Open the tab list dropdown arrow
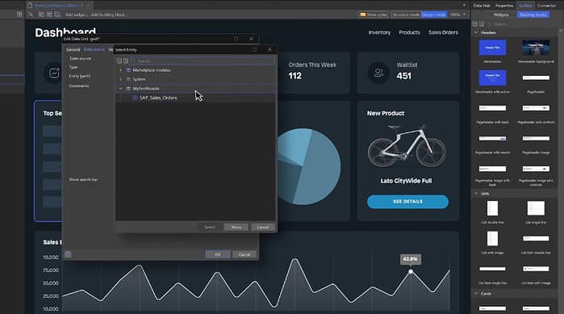564x314 pixels. 464,6
